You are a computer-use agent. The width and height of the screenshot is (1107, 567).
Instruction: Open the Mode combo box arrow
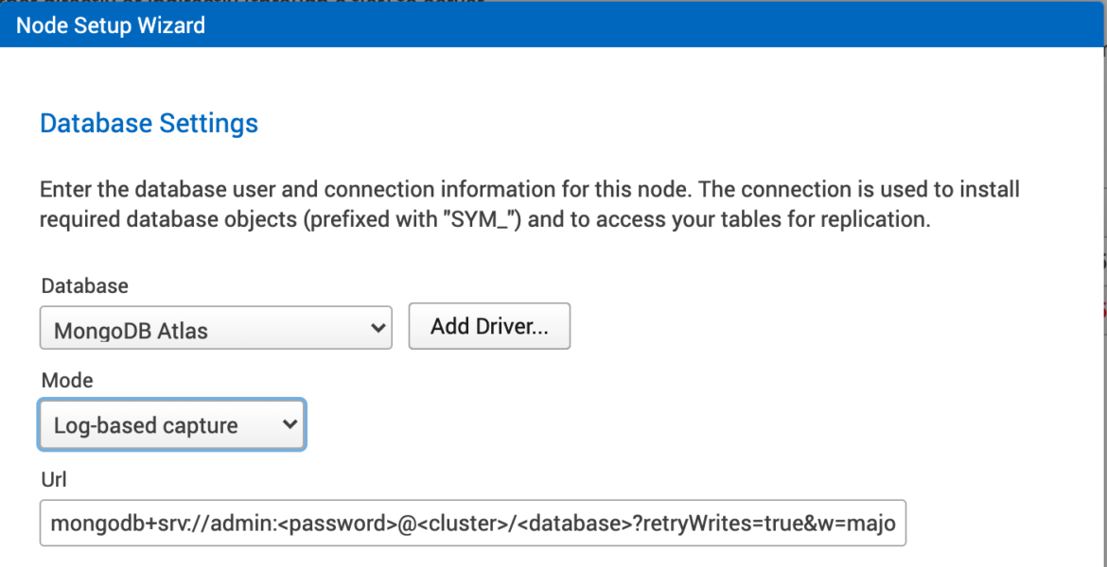289,425
